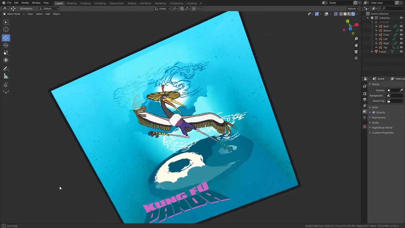Hide the Front object with eye icon

click(401, 35)
